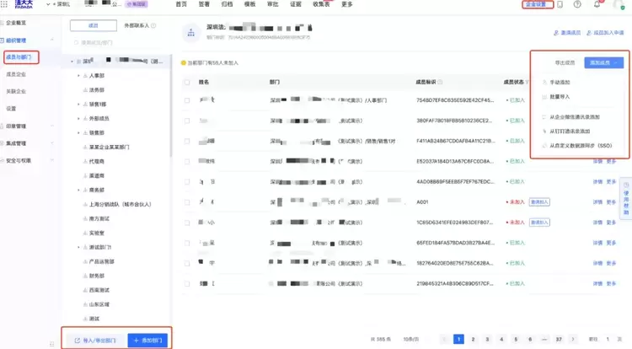632x349 pixels.
Task: Check the second member row checkbox
Action: [x=185, y=120]
